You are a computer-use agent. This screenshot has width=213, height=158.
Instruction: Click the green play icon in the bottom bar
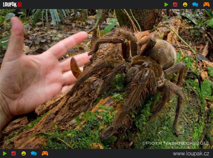(5, 153)
